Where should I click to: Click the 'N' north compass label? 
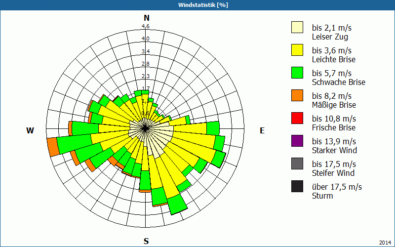[146, 18]
